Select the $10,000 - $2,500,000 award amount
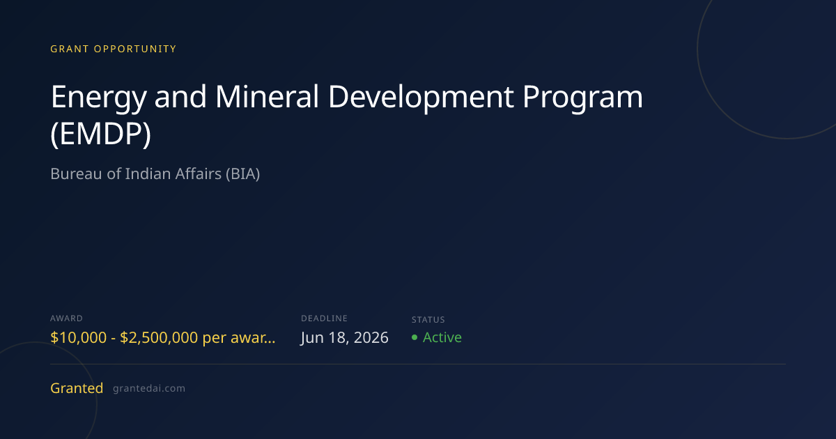Image resolution: width=836 pixels, height=439 pixels. coord(163,338)
